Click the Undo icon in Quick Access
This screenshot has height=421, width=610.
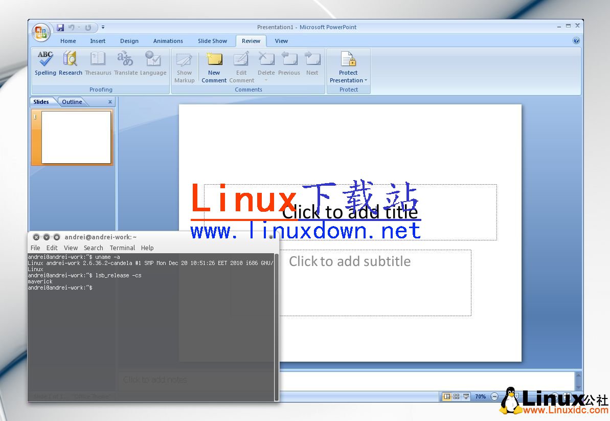71,27
